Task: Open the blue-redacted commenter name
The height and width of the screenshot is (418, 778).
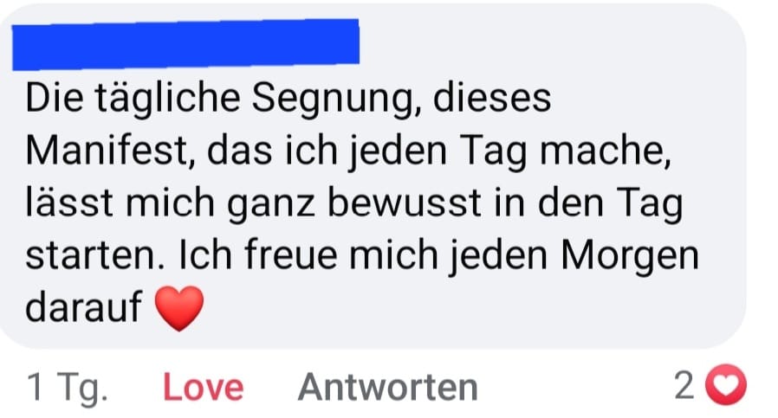Action: click(185, 44)
